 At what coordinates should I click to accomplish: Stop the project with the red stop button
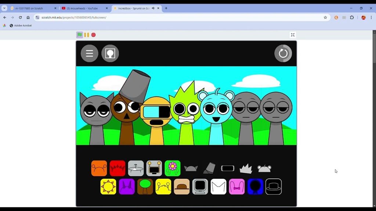coord(94,35)
